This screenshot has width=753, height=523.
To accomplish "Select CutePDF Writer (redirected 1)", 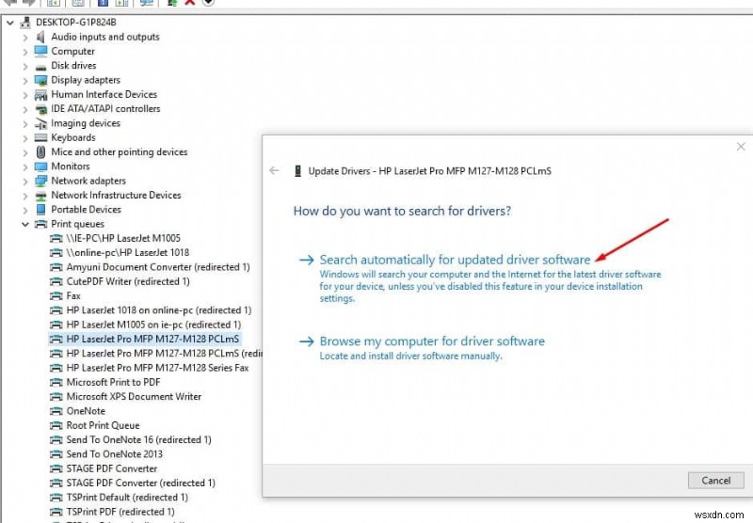I will pyautogui.click(x=128, y=281).
